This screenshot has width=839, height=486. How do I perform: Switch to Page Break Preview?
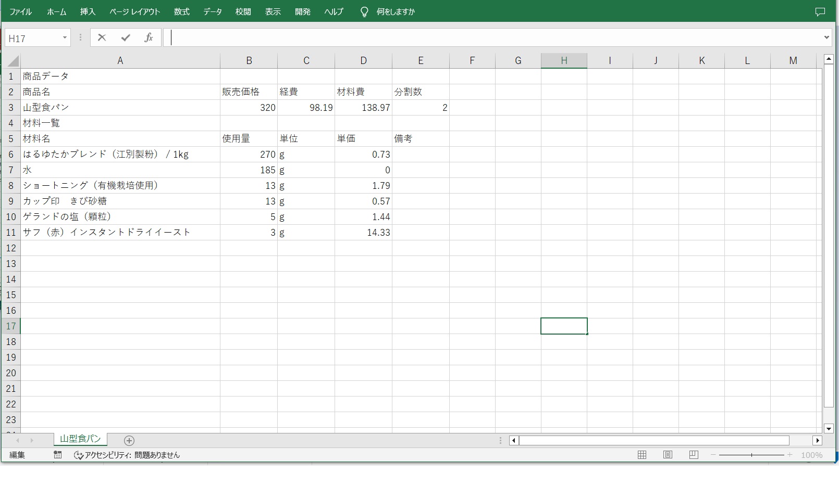coord(694,455)
